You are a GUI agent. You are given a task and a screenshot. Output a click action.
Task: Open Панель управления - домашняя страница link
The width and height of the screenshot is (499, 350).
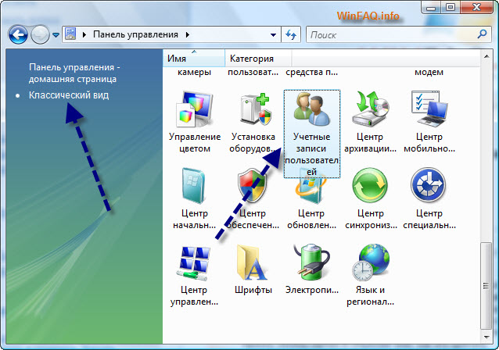74,73
